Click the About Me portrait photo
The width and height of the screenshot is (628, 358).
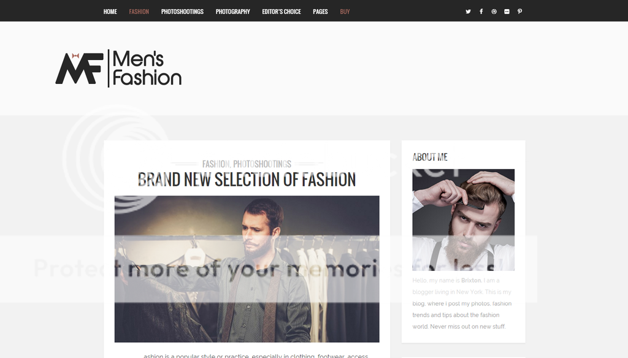[464, 220]
